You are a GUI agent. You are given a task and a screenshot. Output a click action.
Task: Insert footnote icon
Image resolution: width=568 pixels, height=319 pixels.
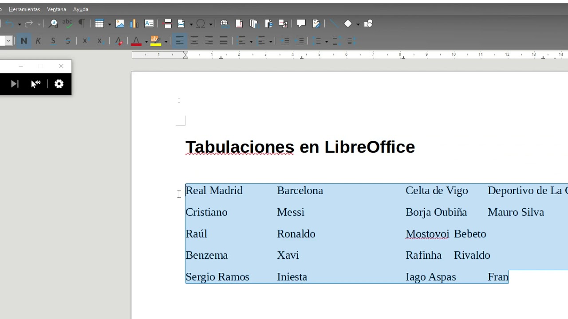point(239,23)
